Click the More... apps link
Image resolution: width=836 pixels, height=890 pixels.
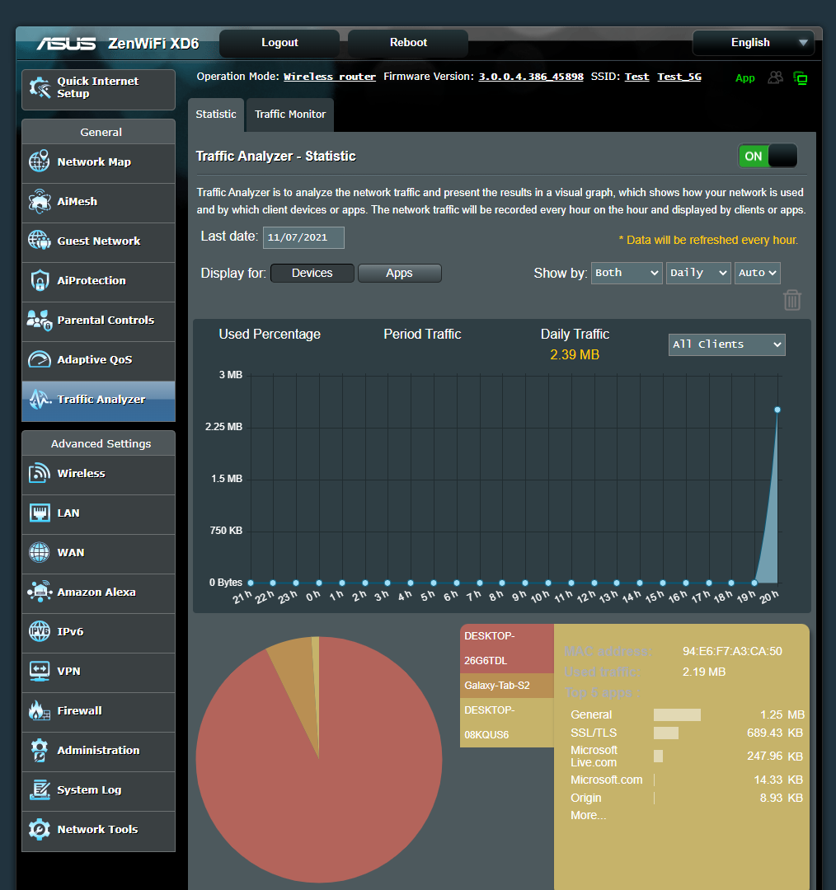[x=589, y=815]
